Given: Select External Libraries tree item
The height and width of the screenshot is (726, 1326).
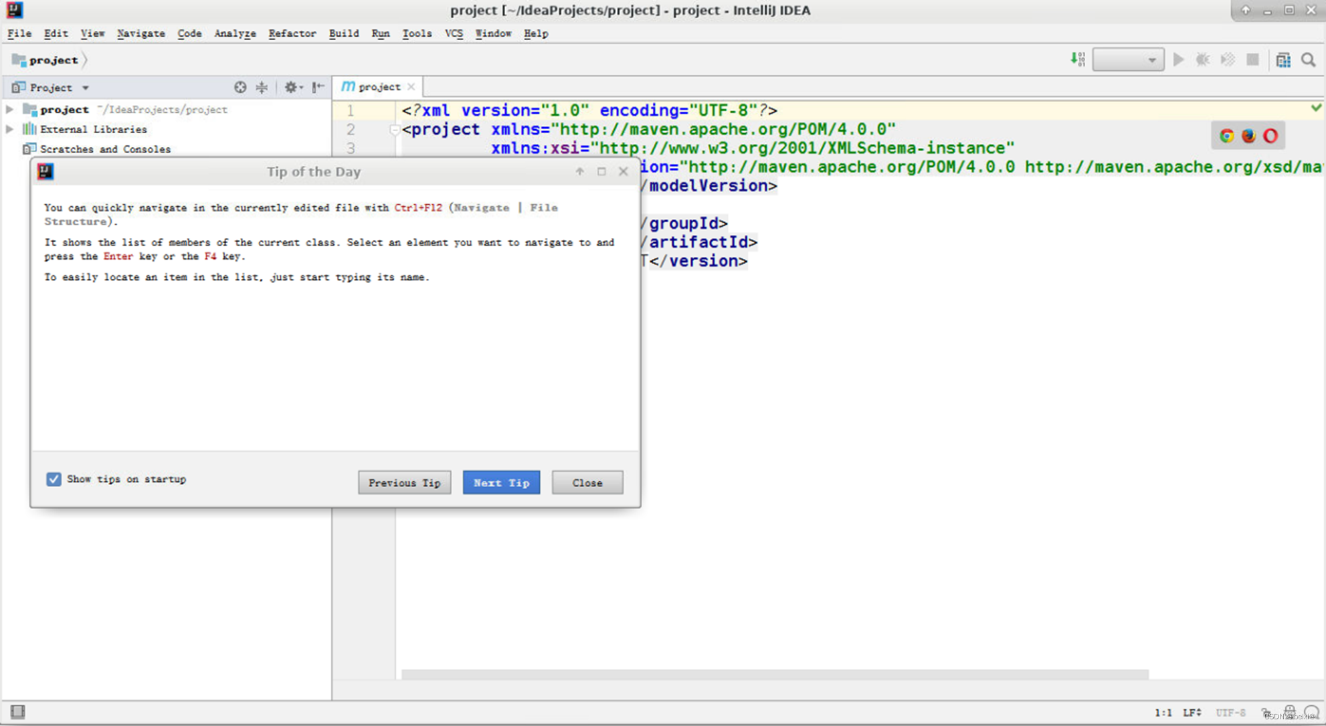Looking at the screenshot, I should pos(84,129).
